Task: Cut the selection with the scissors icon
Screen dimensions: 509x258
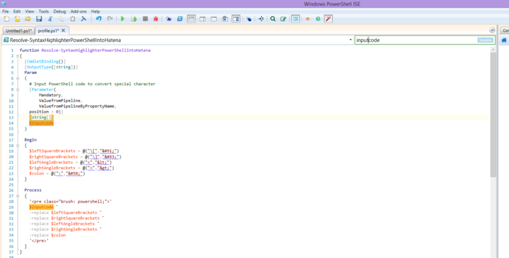Action: (x=50, y=19)
